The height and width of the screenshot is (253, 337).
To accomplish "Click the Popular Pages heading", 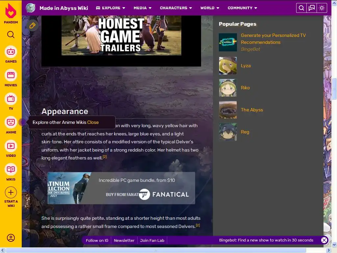I will click(238, 24).
